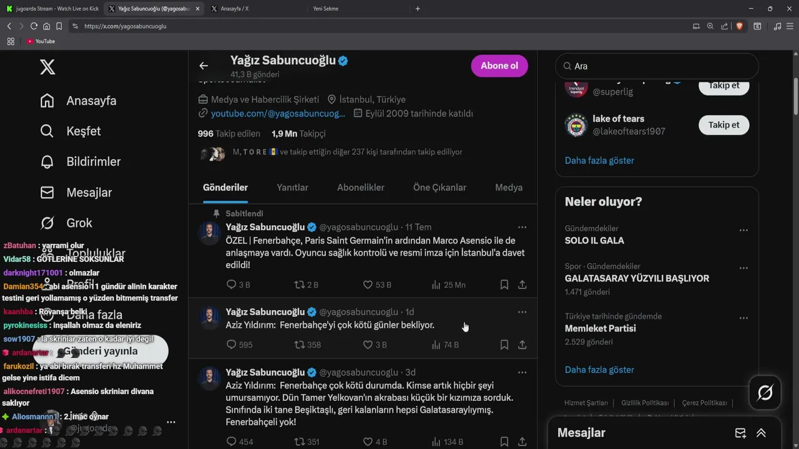Open more options for Memleket Partisi trend

(743, 318)
